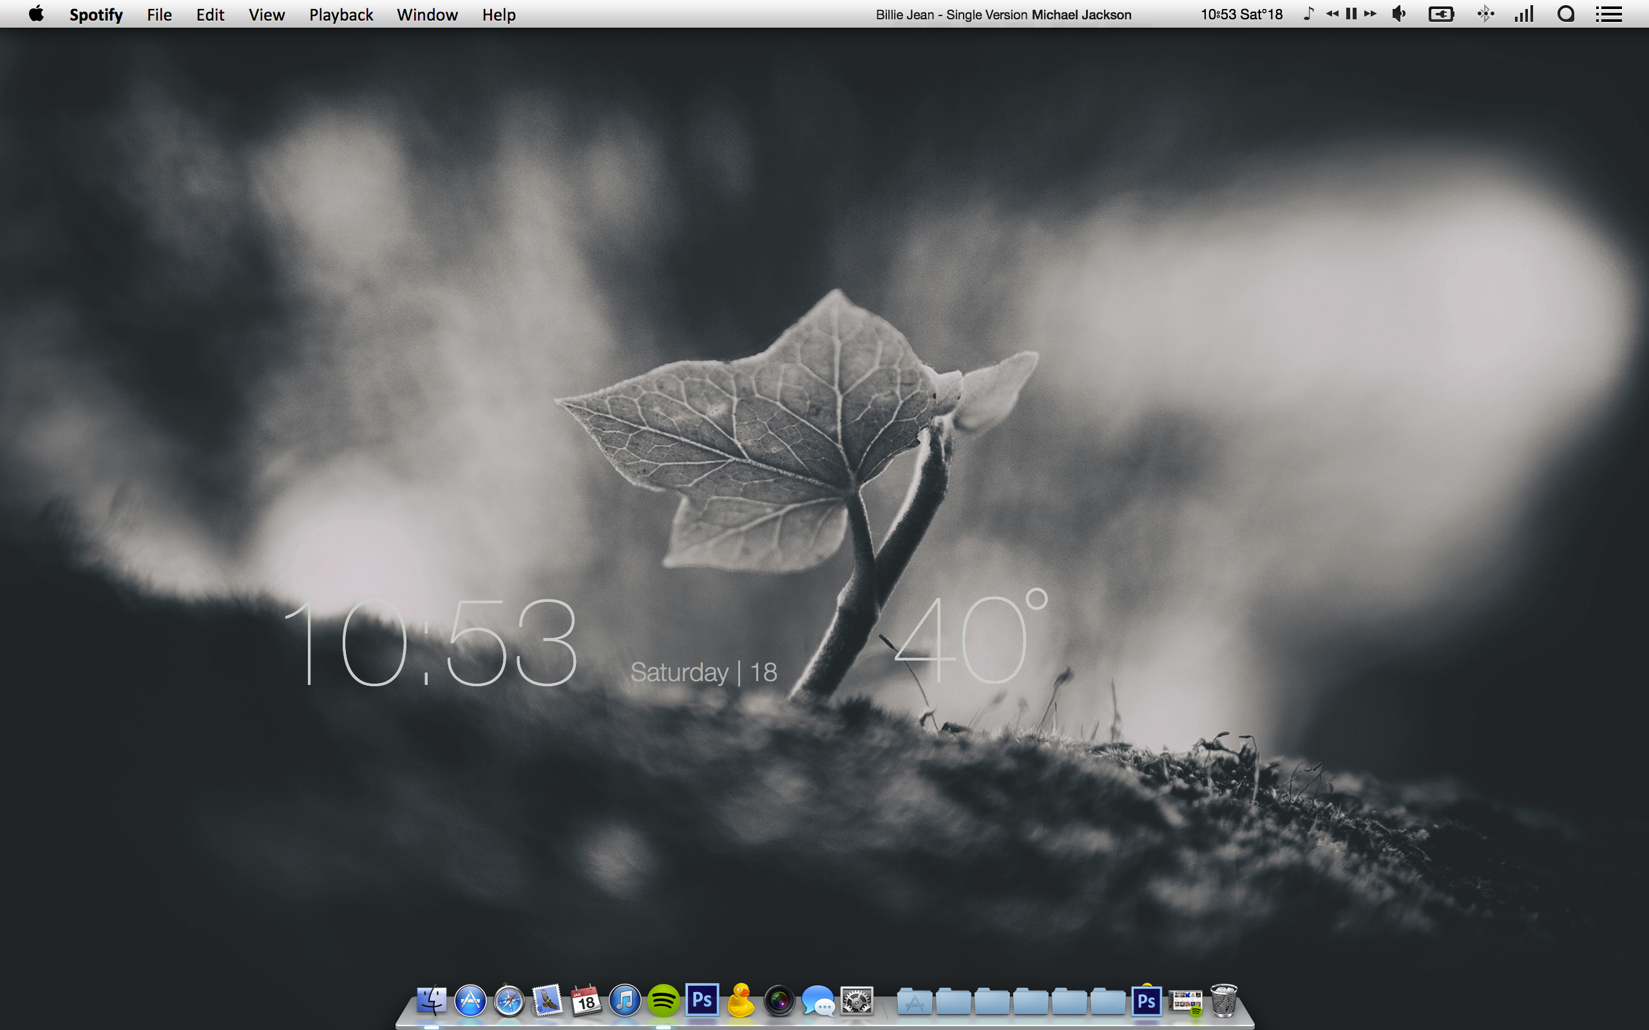The height and width of the screenshot is (1030, 1649).
Task: Click the 40° temperature desktop widget
Action: [971, 636]
